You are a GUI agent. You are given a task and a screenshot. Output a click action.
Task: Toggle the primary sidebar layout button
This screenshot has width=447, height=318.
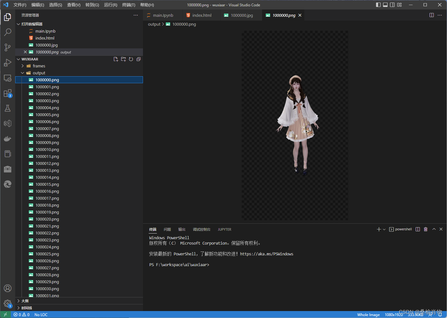coord(378,5)
